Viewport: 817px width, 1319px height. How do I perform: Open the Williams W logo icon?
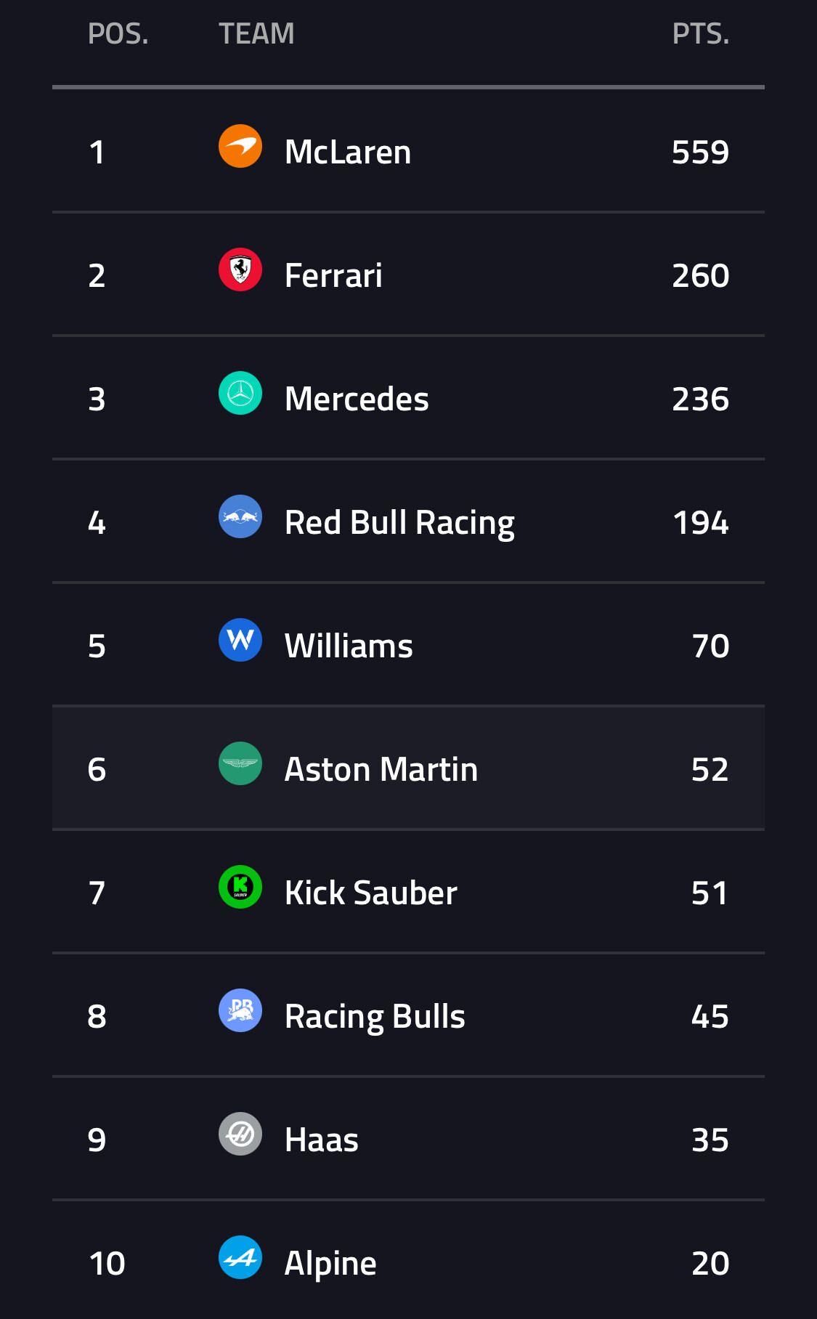[x=240, y=640]
